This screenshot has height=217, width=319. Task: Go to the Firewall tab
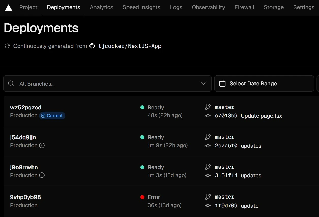[x=244, y=7]
